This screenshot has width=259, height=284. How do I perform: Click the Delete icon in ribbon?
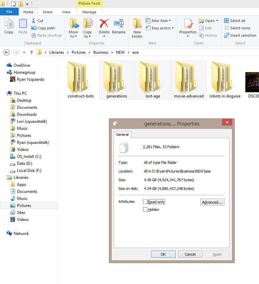pos(104,24)
